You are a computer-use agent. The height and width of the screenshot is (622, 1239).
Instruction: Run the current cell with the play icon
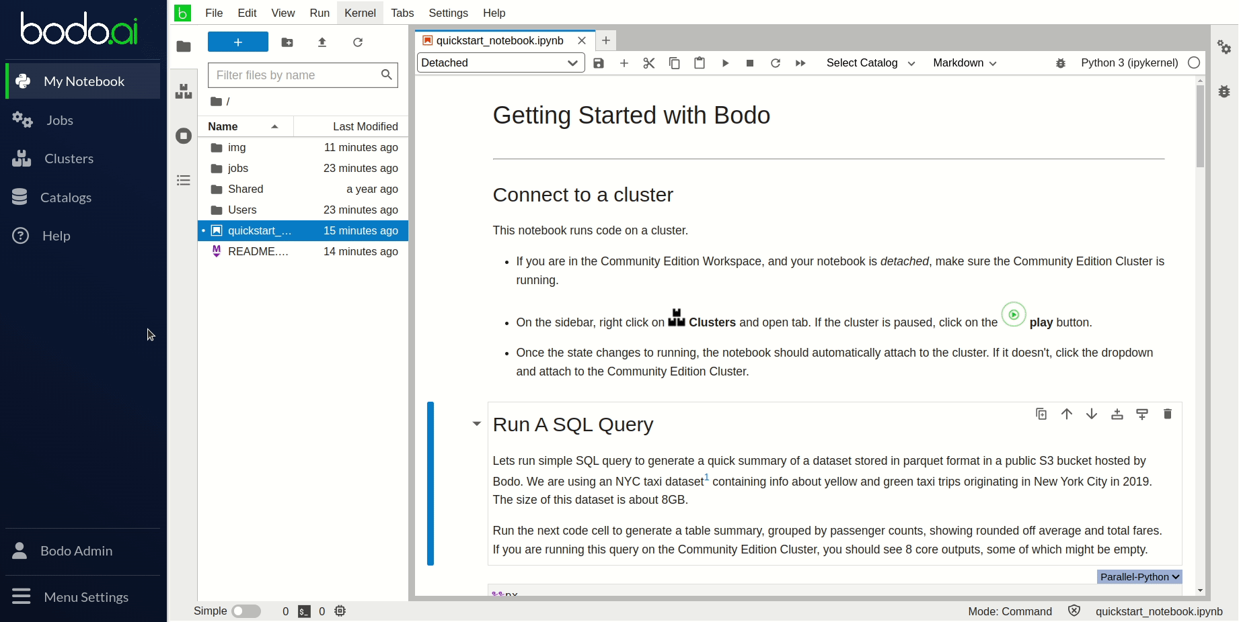[x=725, y=62]
